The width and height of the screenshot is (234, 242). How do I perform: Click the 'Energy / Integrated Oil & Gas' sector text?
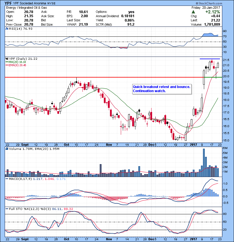coord(27,8)
